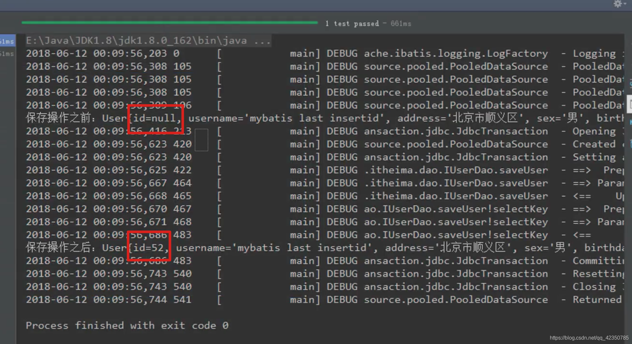Select the highlighted test duration entry in left panel

(7, 41)
